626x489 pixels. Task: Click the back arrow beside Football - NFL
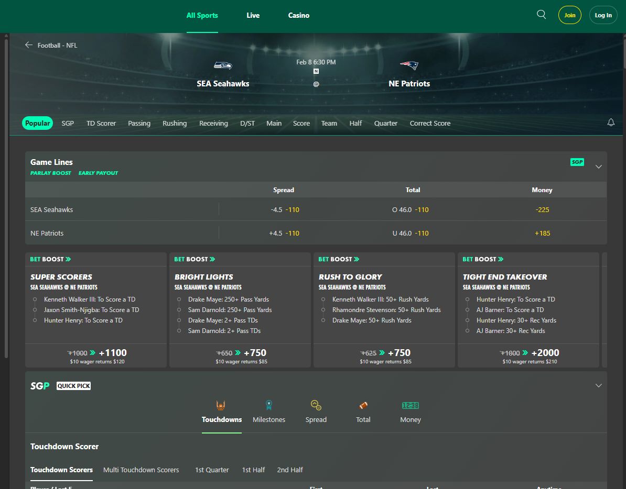29,45
